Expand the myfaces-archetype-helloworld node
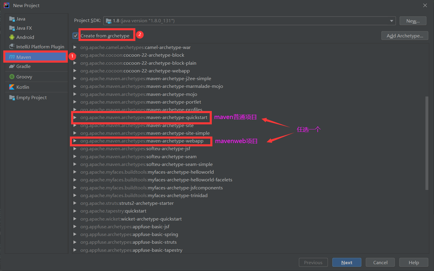This screenshot has height=271, width=434. (75, 172)
